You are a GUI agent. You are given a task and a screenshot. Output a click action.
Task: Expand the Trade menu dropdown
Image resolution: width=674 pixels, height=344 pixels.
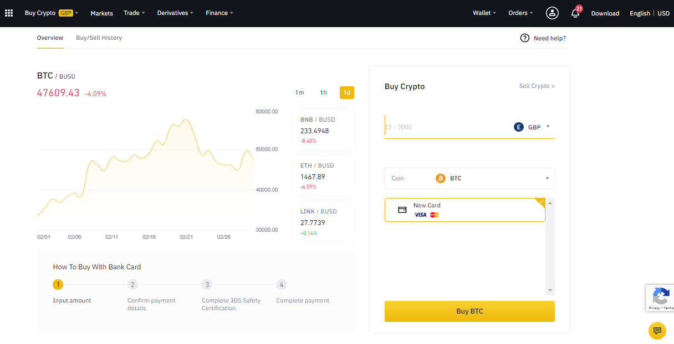pyautogui.click(x=135, y=13)
